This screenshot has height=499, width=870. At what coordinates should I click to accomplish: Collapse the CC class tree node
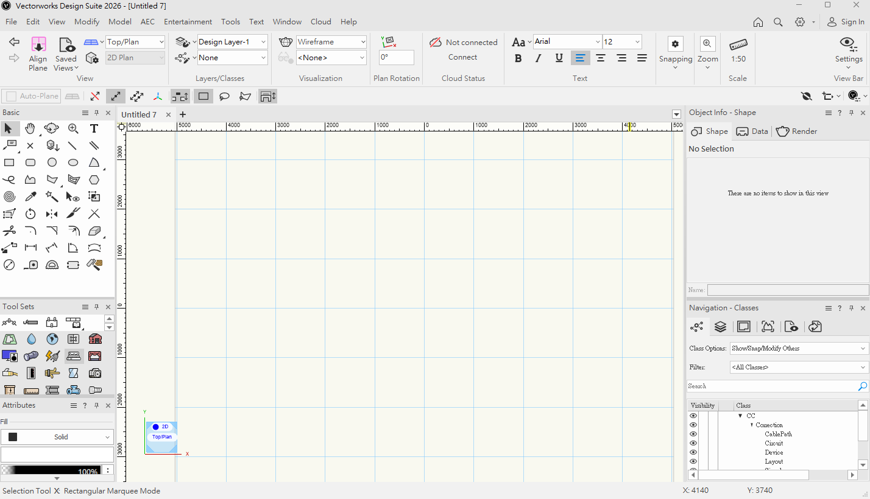pyautogui.click(x=740, y=416)
